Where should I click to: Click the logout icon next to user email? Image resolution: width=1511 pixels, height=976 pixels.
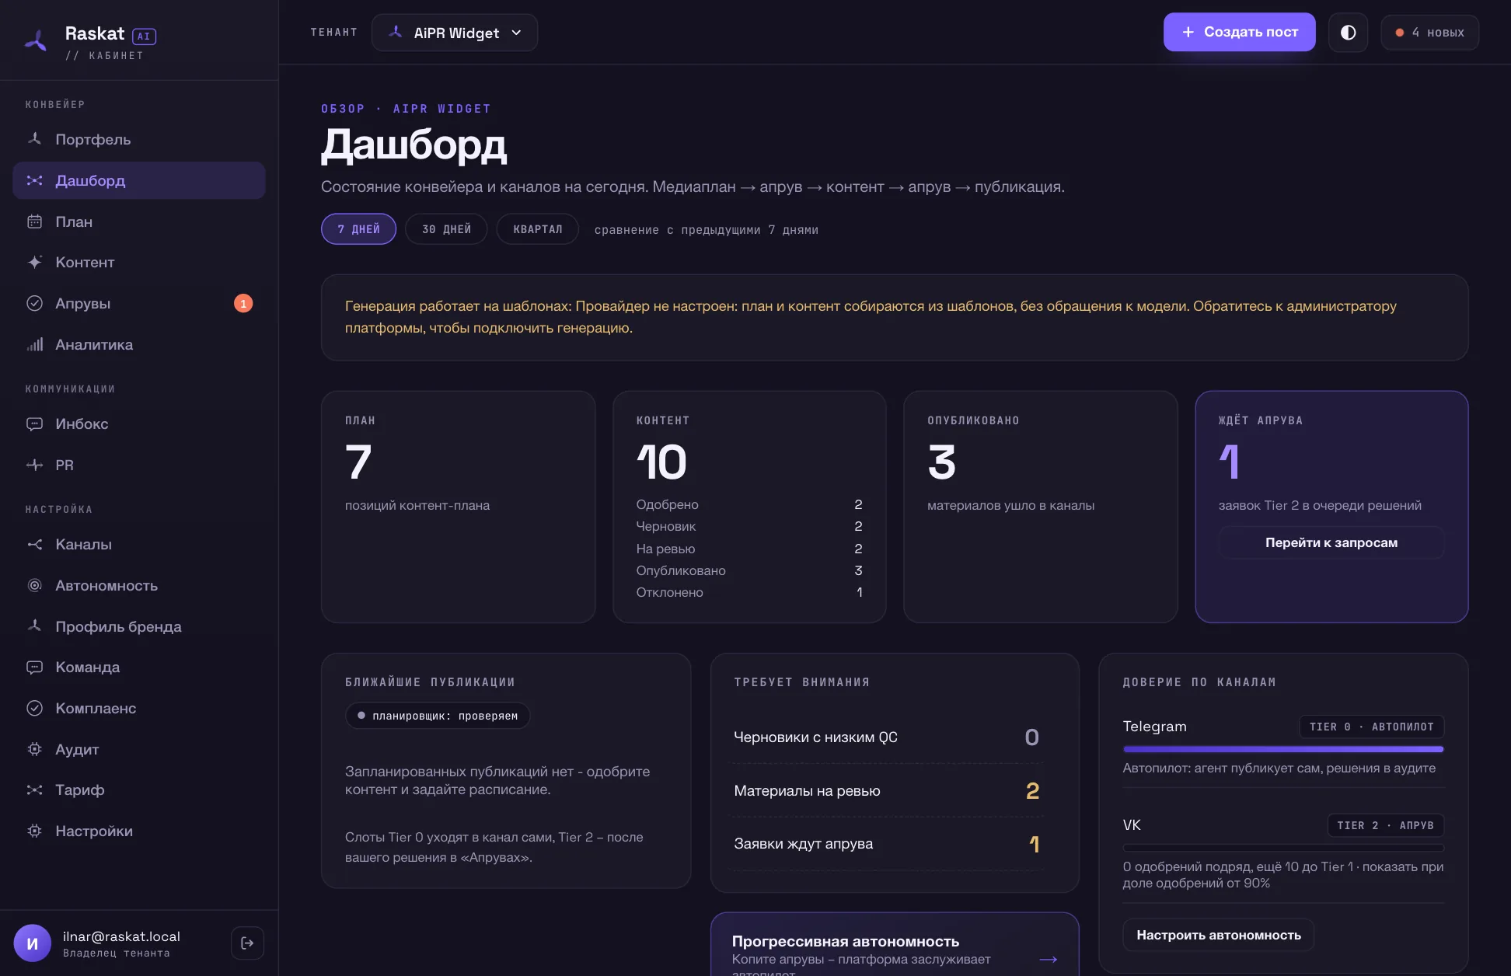tap(247, 943)
